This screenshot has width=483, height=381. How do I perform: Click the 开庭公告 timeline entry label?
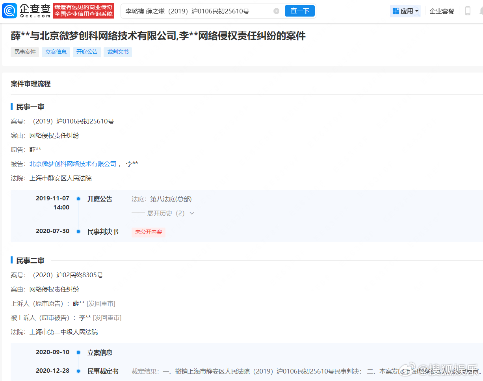[x=100, y=199]
